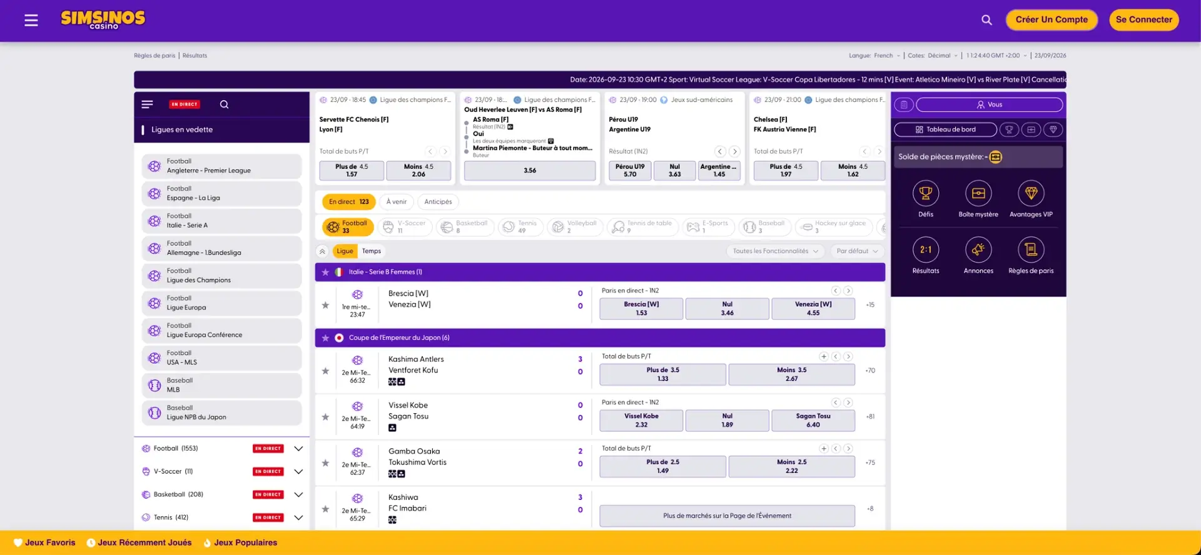Click the small mystery box tab icon

click(x=1031, y=129)
